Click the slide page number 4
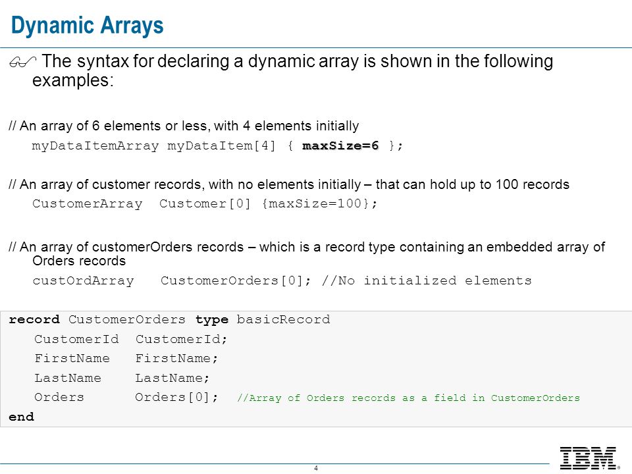 (316, 468)
